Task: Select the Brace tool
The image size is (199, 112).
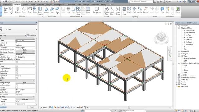Action: [35, 10]
